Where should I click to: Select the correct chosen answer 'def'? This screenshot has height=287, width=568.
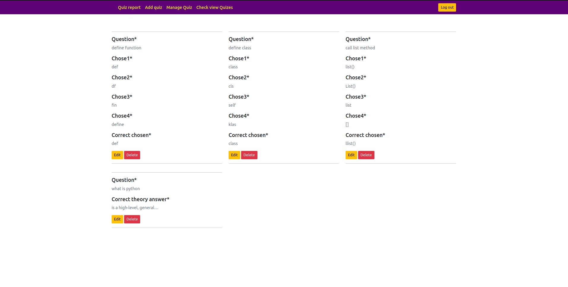115,143
